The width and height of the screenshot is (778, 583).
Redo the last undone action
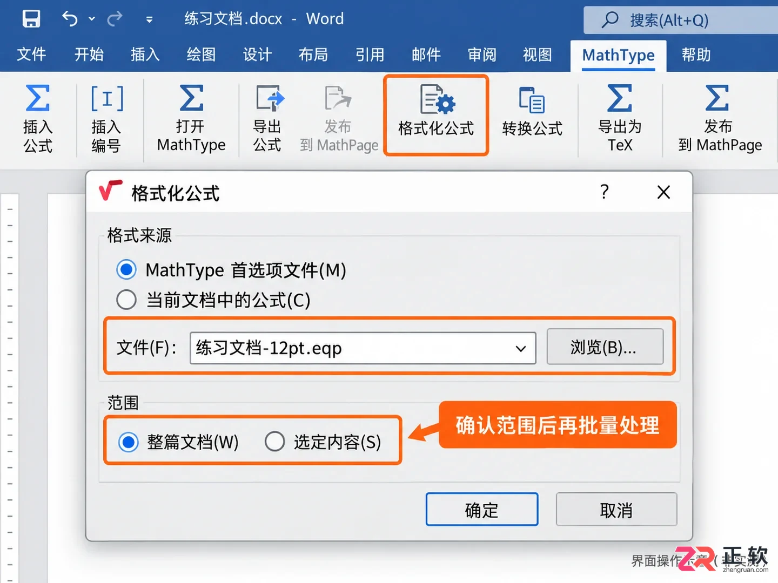[115, 19]
